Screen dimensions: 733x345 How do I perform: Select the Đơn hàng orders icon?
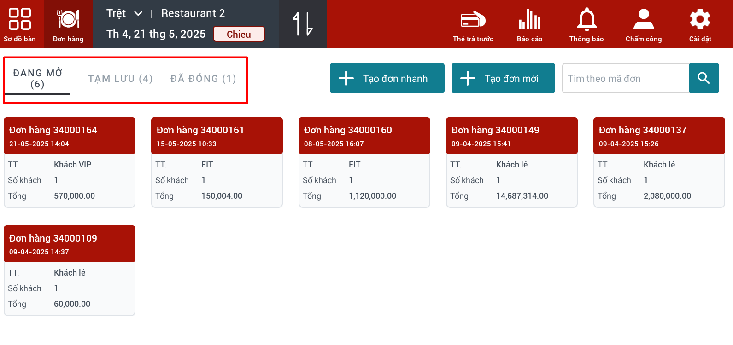[68, 24]
